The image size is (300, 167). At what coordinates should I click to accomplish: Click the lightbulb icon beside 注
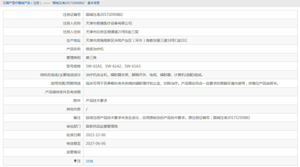coord(76,161)
